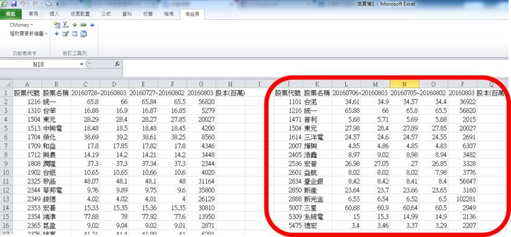The width and height of the screenshot is (511, 237).
Task: Click the new sheet with star add-in icon
Action: point(57,25)
